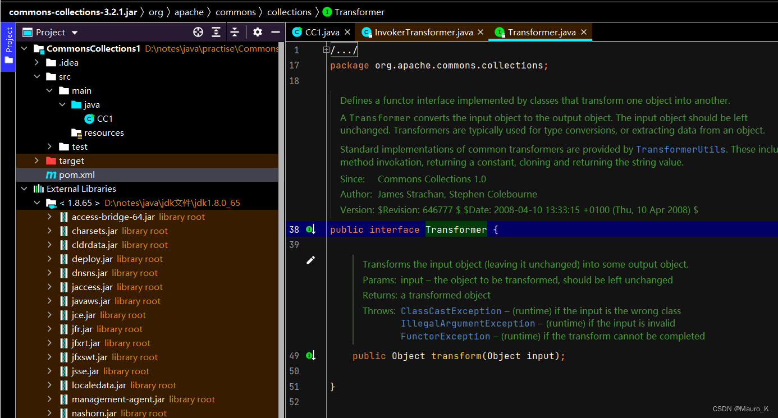Expand access-bridge-64.jar library

pyautogui.click(x=49, y=217)
